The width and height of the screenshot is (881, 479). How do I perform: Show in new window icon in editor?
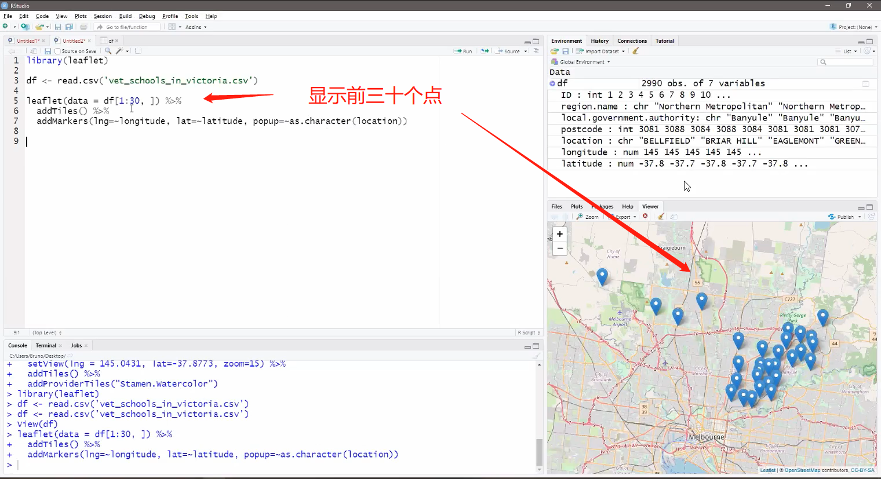tap(34, 51)
